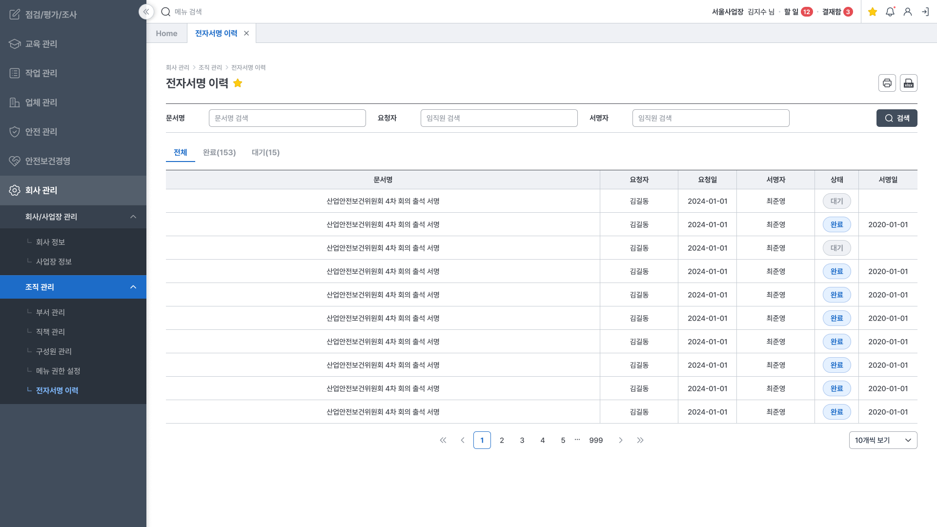Collapse the 회사/사업장 관리 section
937x527 pixels.
(133, 217)
